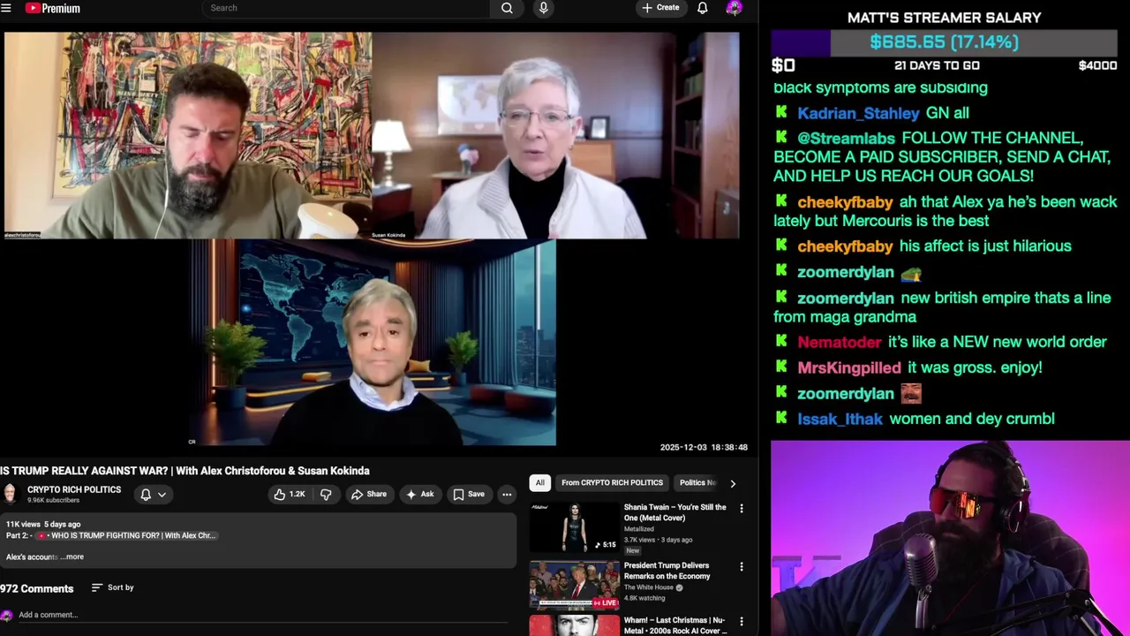Share the video

pos(368,495)
